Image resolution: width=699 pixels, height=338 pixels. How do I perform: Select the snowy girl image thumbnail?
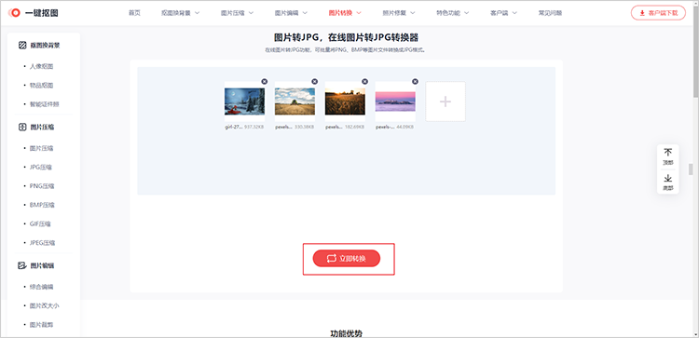click(244, 101)
